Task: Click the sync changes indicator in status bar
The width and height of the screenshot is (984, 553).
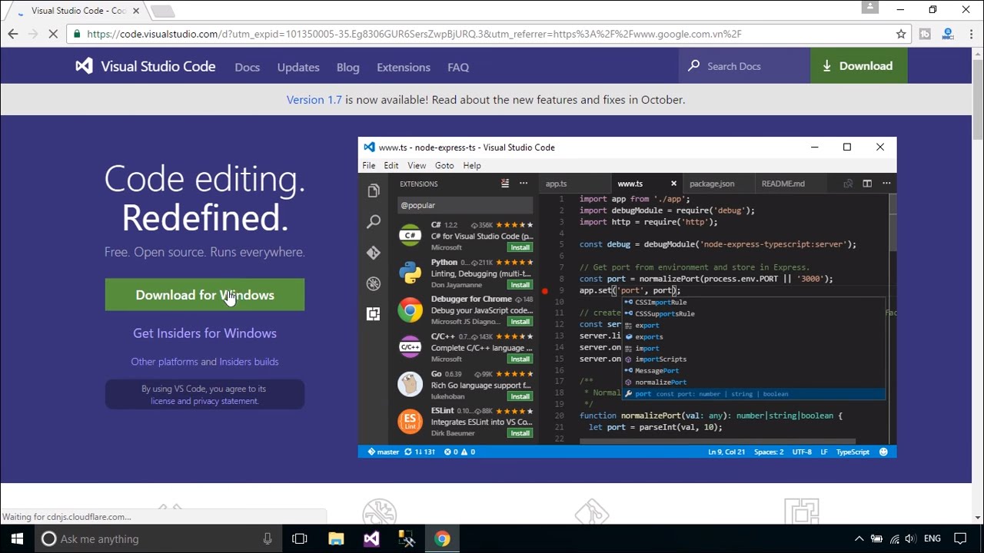Action: 420,452
